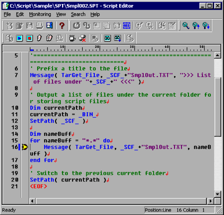This screenshot has width=224, height=215.
Task: Click Find next icon with down arrow
Action: tap(206, 26)
